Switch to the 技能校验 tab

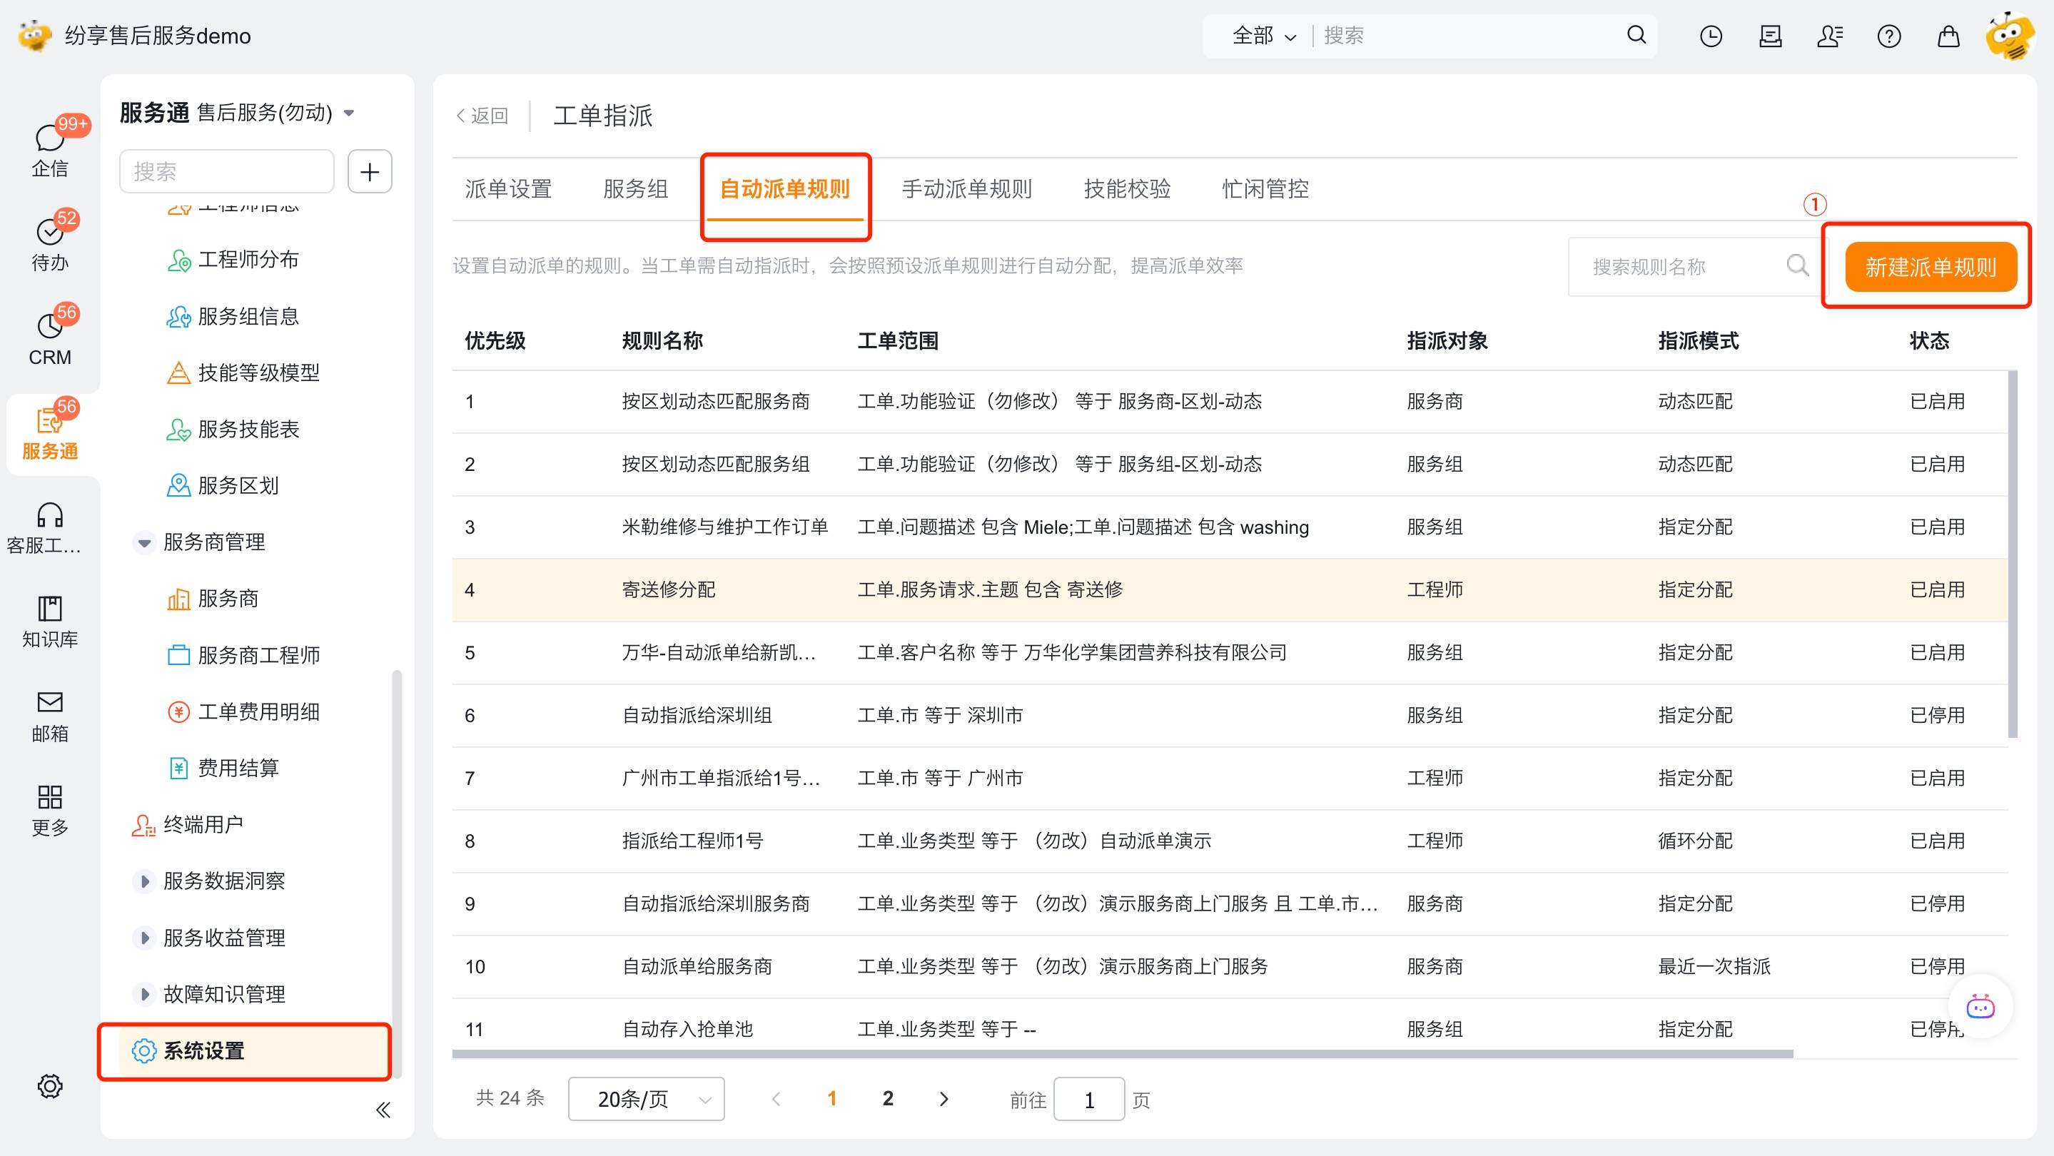(1127, 189)
